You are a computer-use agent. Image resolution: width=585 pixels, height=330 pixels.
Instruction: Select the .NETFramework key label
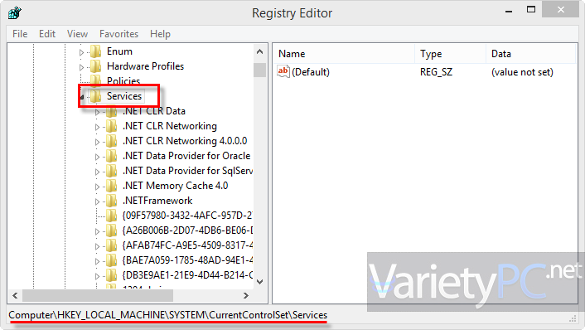click(x=157, y=201)
